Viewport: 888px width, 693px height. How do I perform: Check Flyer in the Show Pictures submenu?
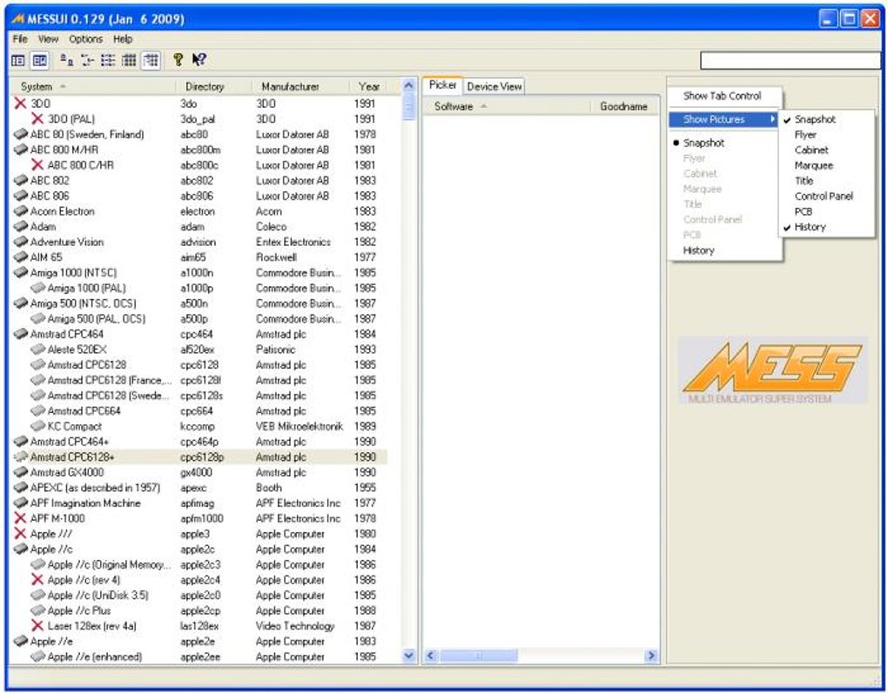coord(827,135)
